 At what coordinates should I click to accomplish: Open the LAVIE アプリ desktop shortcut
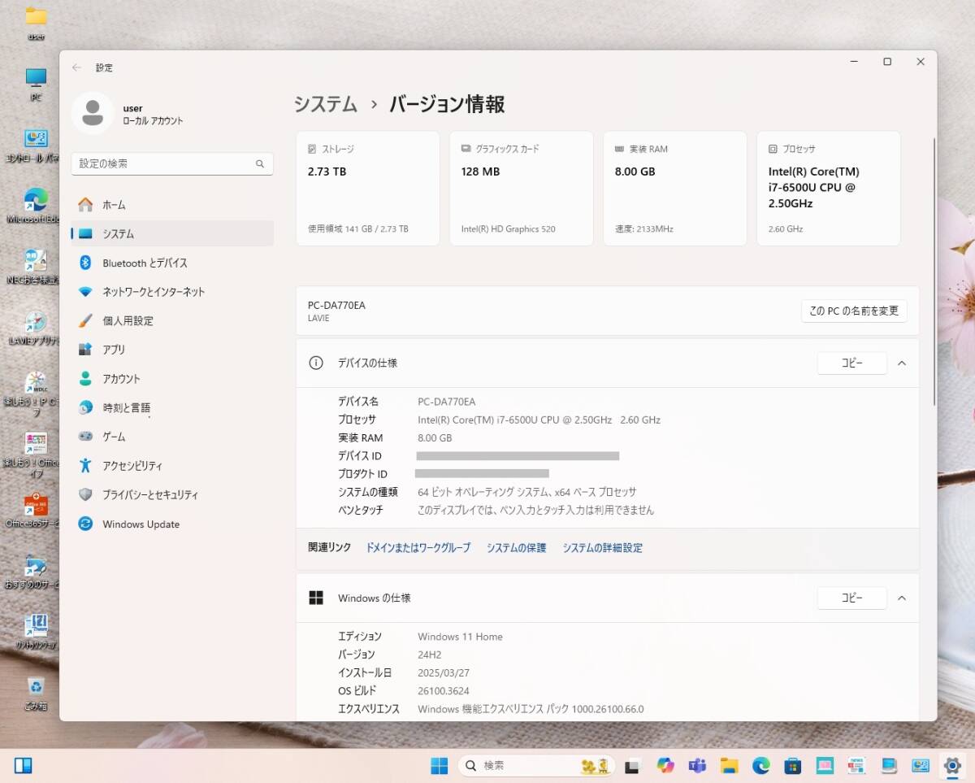pos(34,328)
